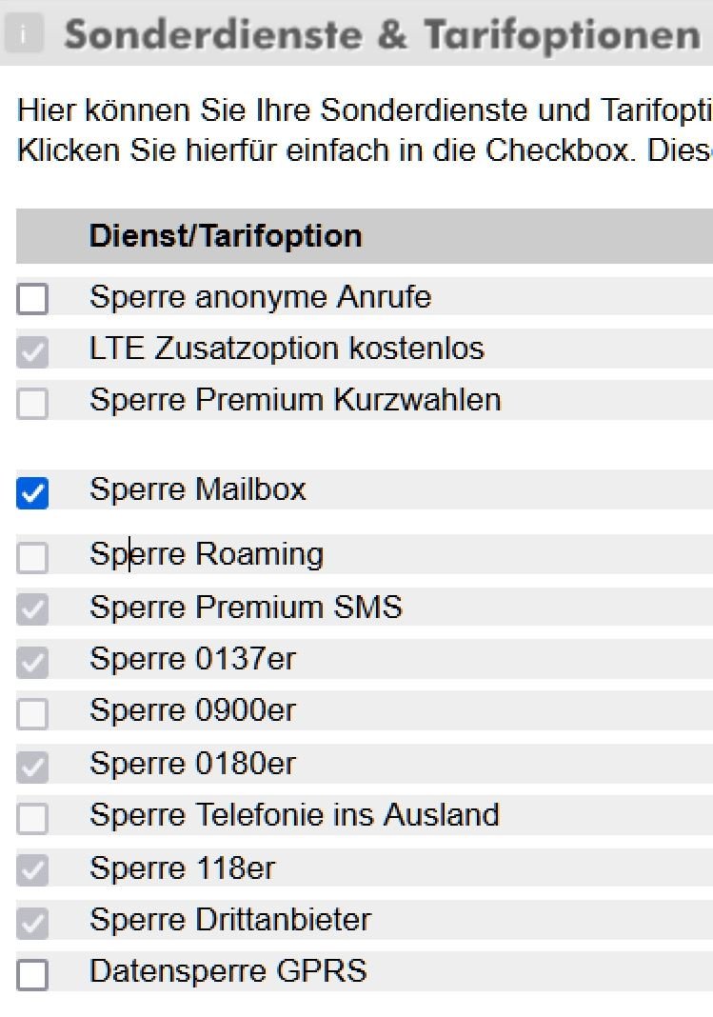Click the Dienst/Tarifoption column header
Viewport: 713px width, 1017px height.
pos(225,235)
